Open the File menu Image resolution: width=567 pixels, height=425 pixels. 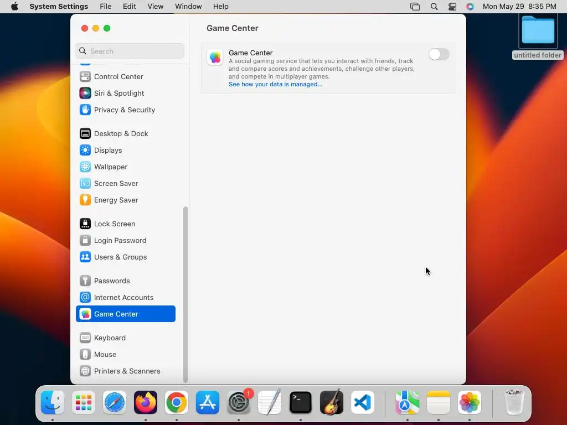point(106,7)
